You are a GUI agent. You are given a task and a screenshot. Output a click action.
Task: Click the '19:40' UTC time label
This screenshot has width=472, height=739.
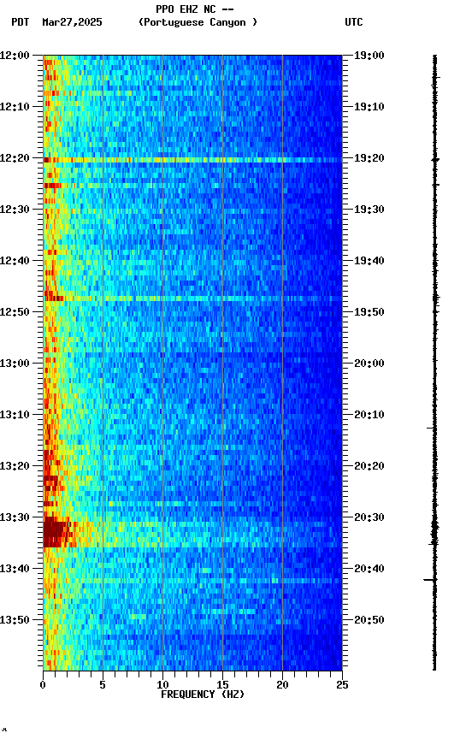point(369,261)
